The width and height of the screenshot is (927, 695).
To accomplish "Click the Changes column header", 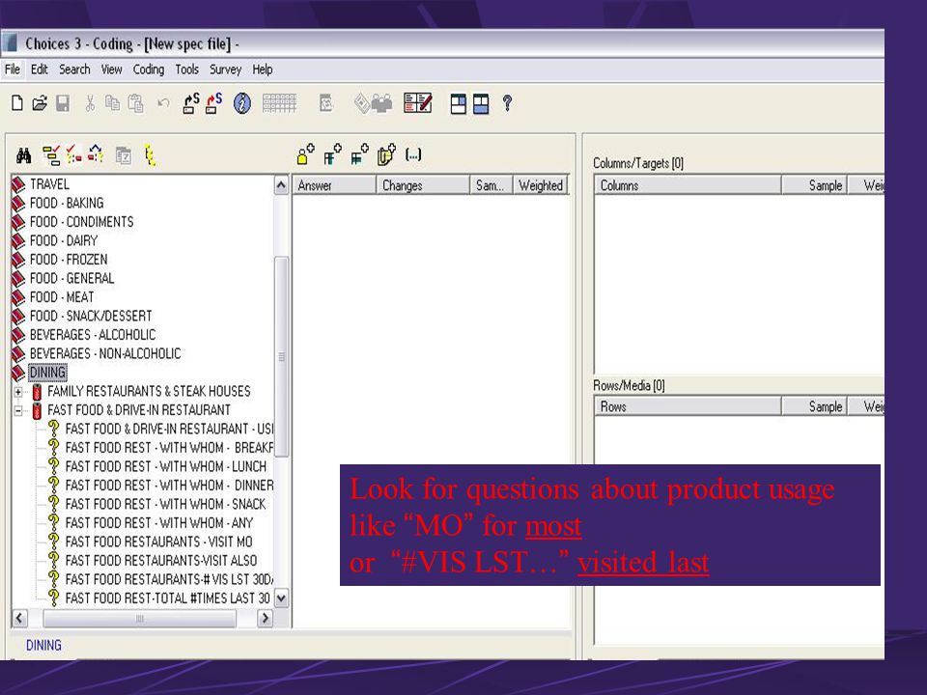I will point(423,185).
